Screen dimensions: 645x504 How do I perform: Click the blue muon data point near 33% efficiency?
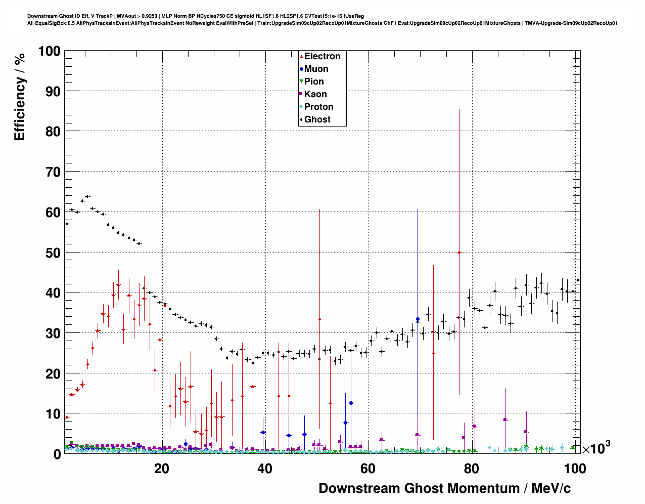[x=418, y=319]
